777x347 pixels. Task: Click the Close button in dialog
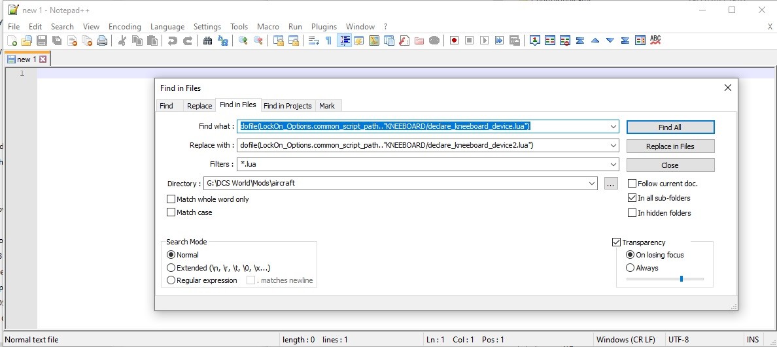coord(670,165)
